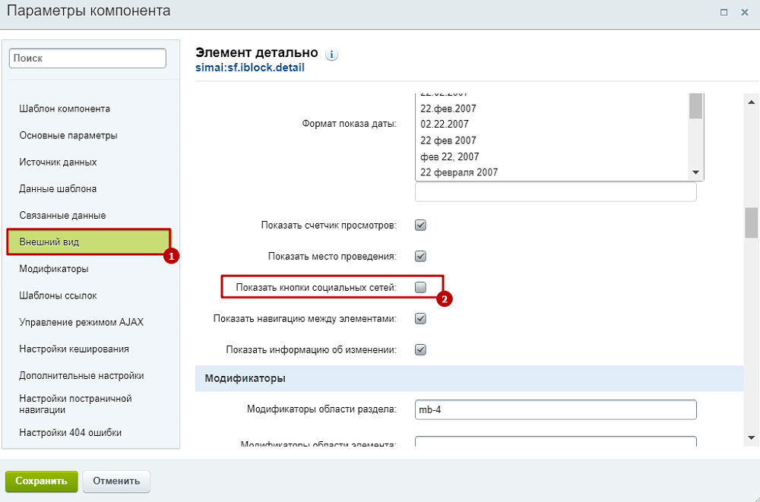Toggle Показать информацию об изменении checkbox
This screenshot has height=502, width=760.
tap(420, 350)
